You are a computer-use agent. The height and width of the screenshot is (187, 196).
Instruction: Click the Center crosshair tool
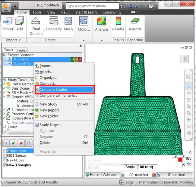point(188,120)
